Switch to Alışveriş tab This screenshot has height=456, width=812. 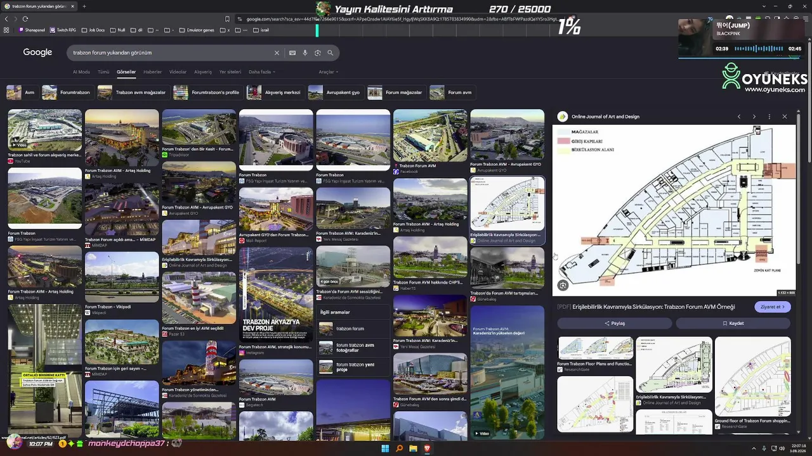click(x=203, y=72)
